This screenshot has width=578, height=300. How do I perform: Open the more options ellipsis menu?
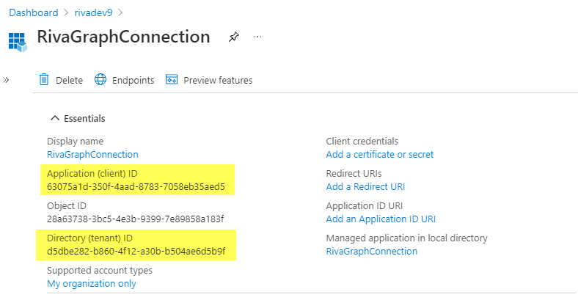pyautogui.click(x=257, y=37)
